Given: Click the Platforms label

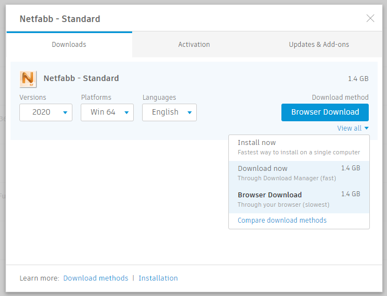Looking at the screenshot, I should 96,98.
